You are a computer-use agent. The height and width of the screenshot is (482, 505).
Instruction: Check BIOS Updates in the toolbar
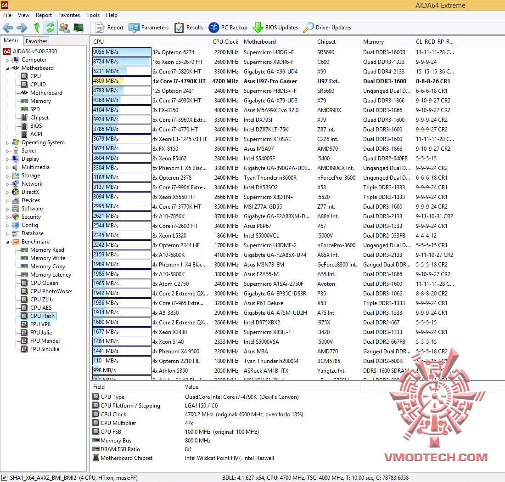(x=275, y=28)
